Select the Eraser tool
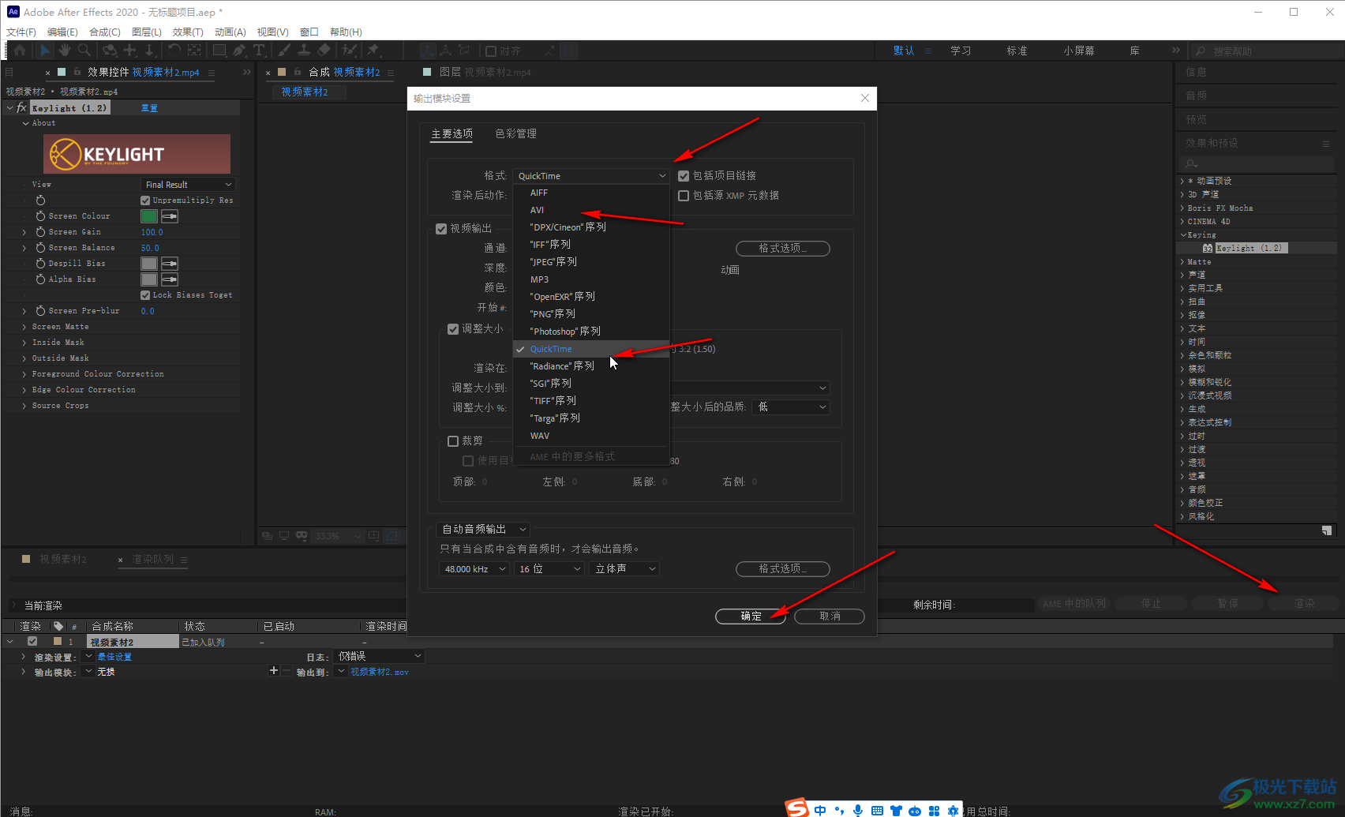The image size is (1345, 817). 324,51
